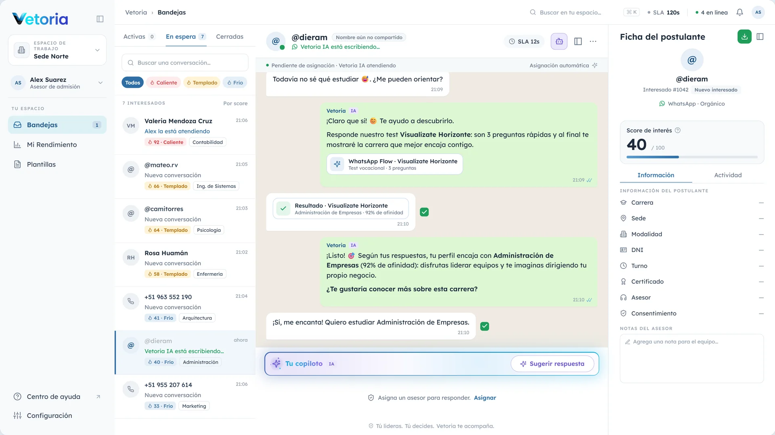Collapse the left sidebar panel icon
Image resolution: width=775 pixels, height=435 pixels.
[100, 19]
